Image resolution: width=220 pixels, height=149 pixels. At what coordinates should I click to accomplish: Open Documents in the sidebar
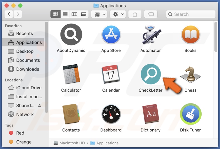tap(23, 60)
